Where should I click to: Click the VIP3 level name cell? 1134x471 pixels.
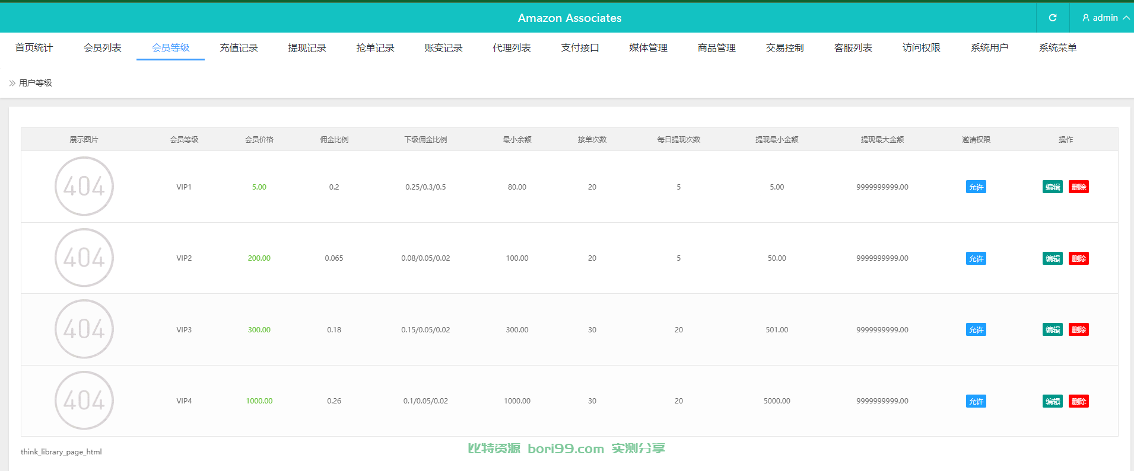184,329
